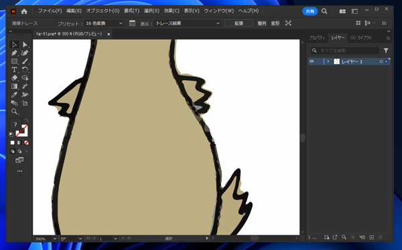The height and width of the screenshot is (250, 402).
Task: Select the Gradient tool
Action: [x=14, y=86]
